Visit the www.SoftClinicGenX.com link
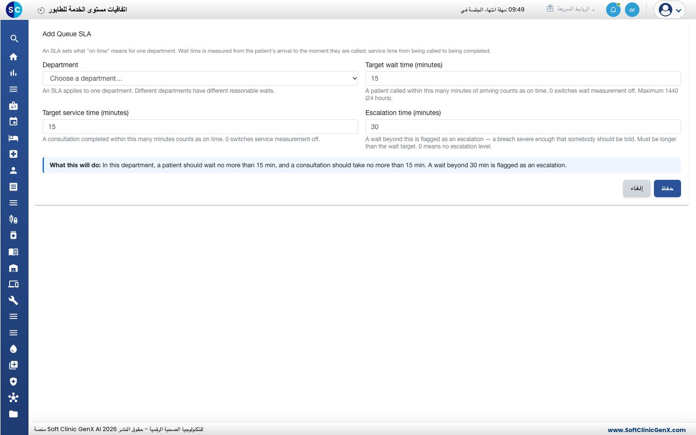 pos(647,430)
